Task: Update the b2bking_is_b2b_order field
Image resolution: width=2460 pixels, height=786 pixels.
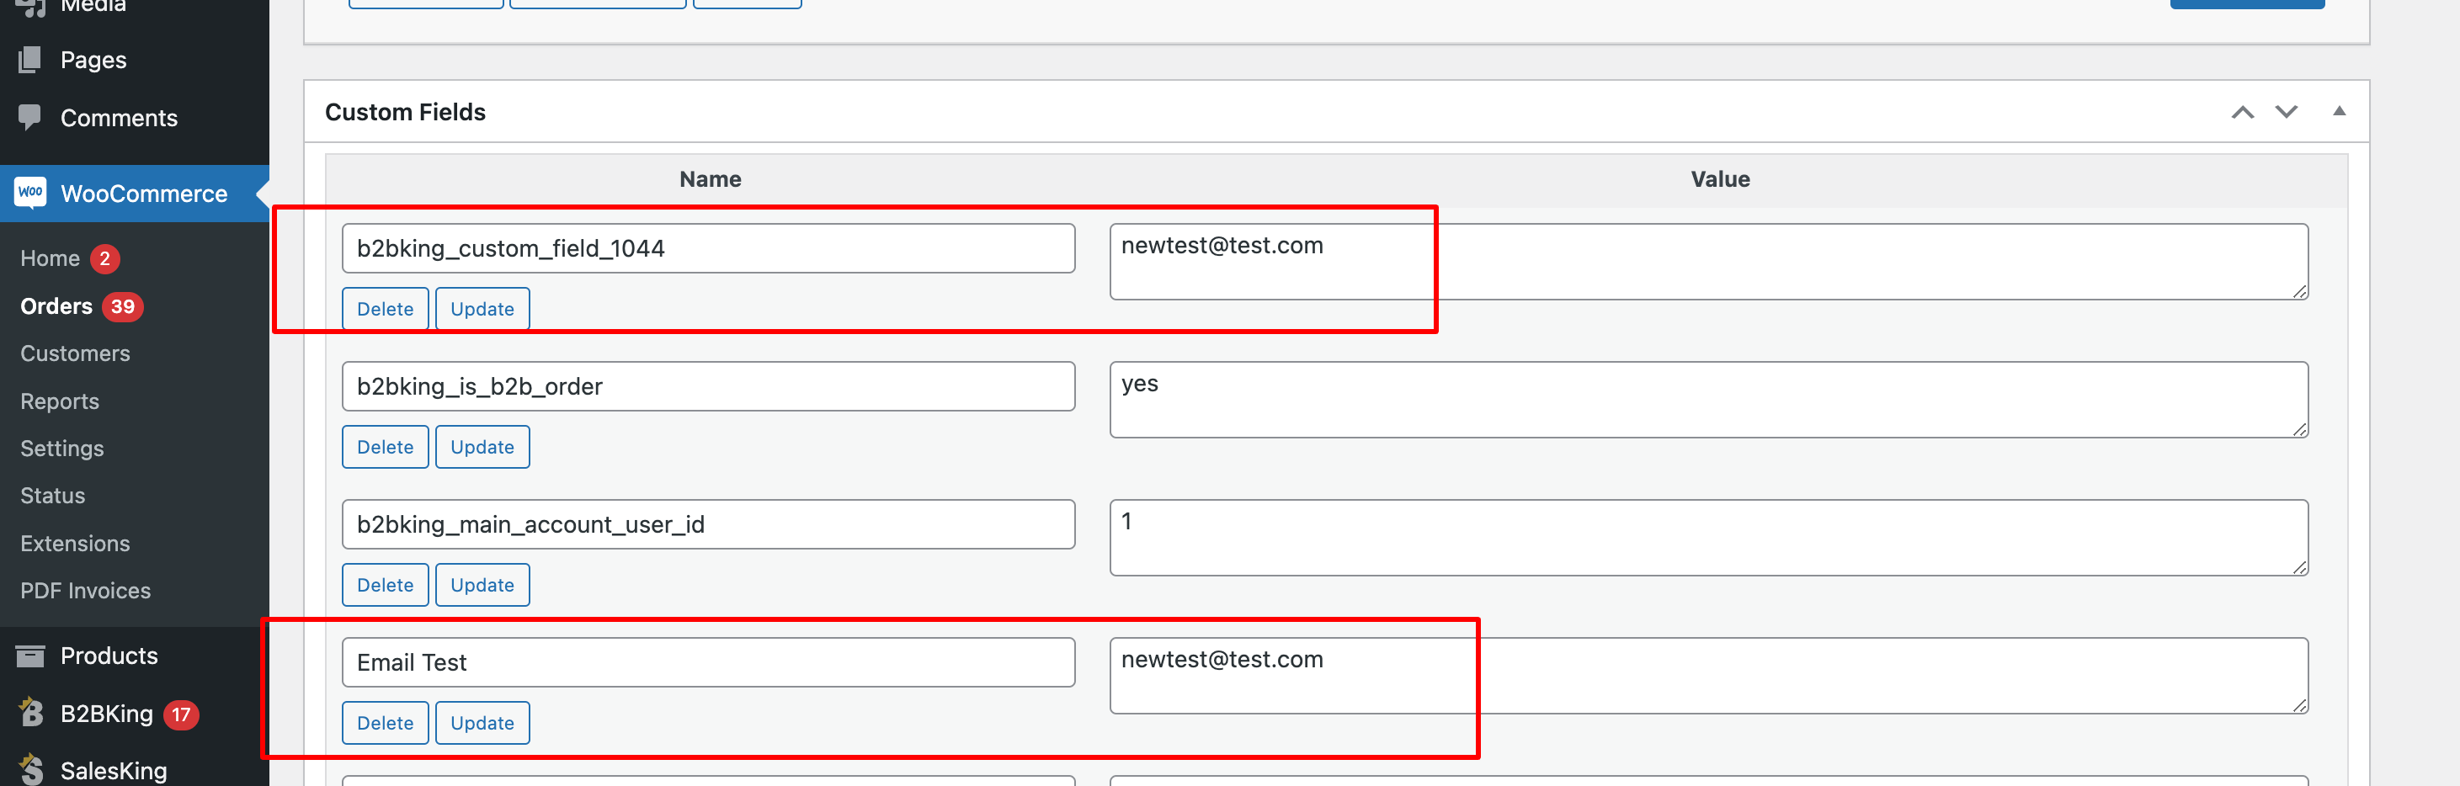Action: click(x=482, y=446)
